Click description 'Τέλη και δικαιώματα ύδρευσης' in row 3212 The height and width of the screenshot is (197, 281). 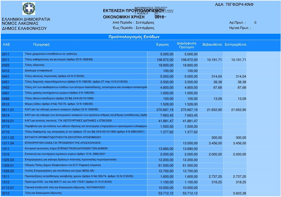(x=43, y=193)
